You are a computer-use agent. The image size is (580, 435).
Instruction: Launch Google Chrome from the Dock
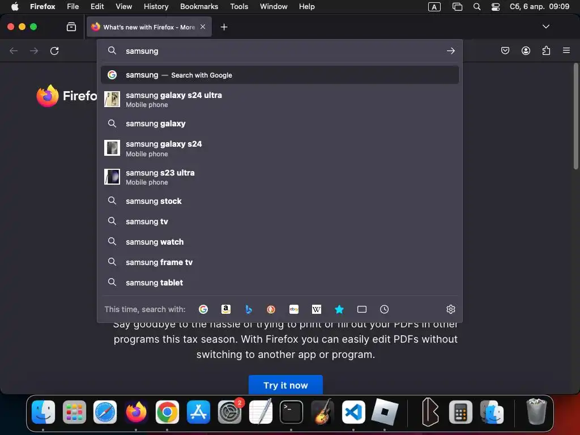(x=167, y=412)
